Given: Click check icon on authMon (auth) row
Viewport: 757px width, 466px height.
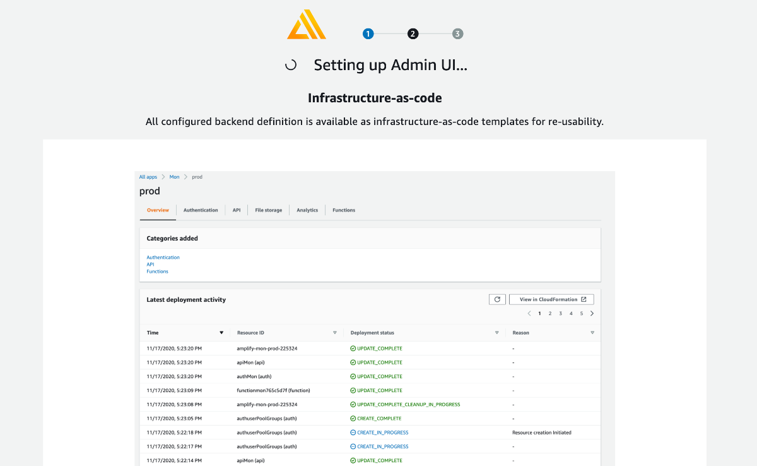Looking at the screenshot, I should [353, 376].
